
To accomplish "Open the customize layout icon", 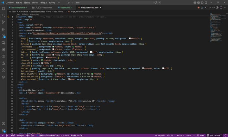I will click(195, 3).
